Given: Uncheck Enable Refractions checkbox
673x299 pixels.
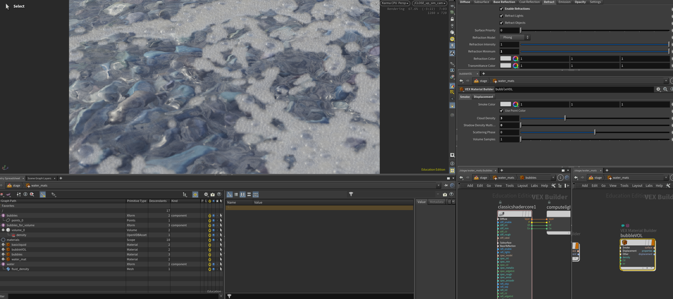Looking at the screenshot, I should point(502,9).
